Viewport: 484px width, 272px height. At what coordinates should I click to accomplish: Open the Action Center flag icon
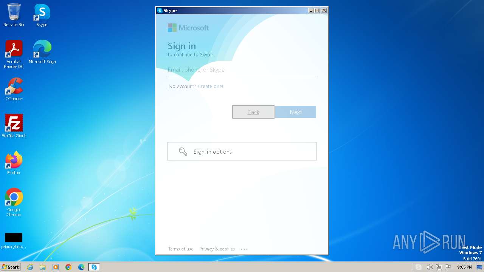[448, 267]
